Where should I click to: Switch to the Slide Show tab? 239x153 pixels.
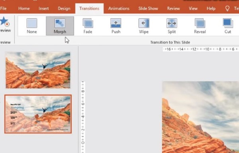coord(148,8)
